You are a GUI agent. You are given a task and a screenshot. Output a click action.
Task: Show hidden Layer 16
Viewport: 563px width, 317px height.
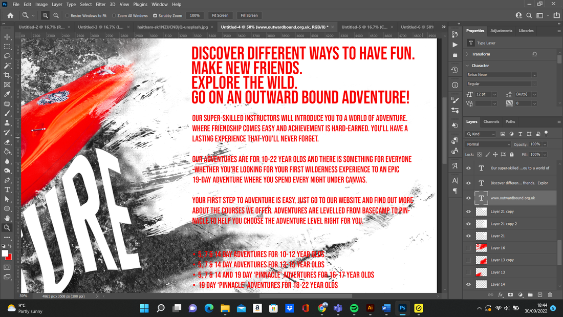click(x=468, y=248)
